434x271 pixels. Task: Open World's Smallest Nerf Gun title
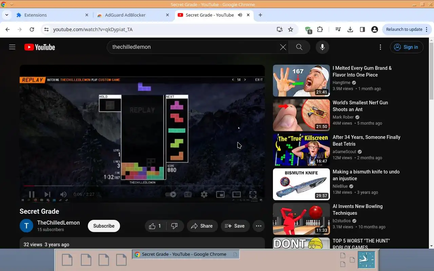[x=360, y=106]
